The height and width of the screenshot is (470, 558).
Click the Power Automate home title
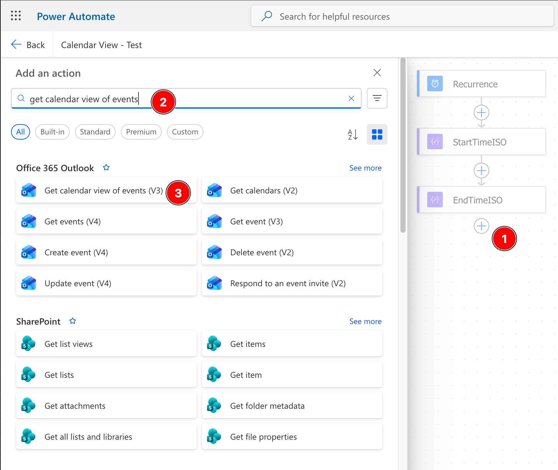tap(76, 16)
